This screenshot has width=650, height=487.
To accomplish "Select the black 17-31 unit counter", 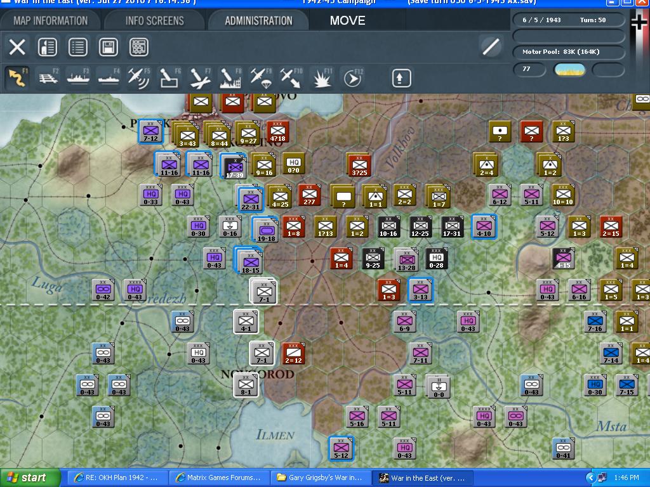I will click(452, 226).
